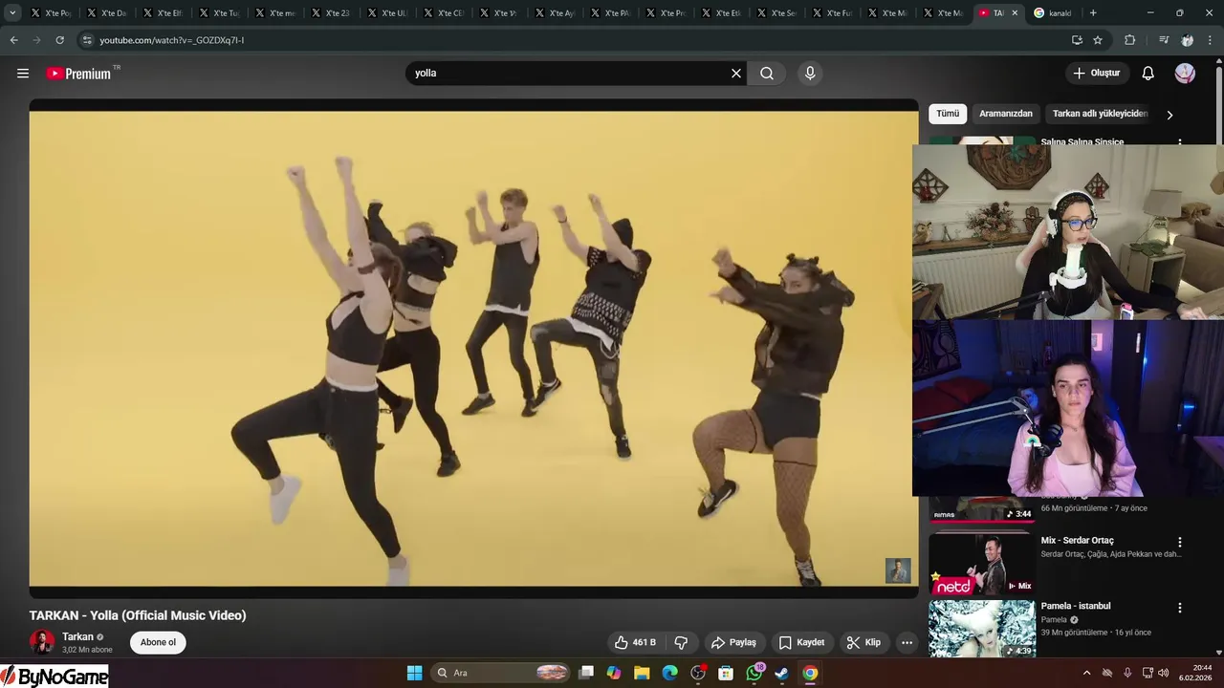Dislike the video with thumbs down
1224x688 pixels.
tap(681, 643)
